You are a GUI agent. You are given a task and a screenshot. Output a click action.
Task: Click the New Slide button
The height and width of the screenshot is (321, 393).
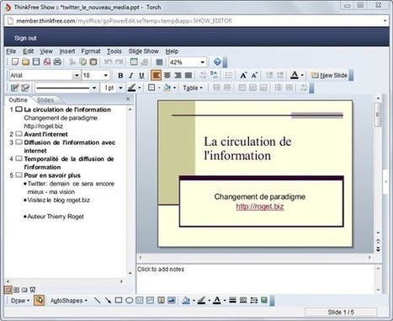click(329, 75)
